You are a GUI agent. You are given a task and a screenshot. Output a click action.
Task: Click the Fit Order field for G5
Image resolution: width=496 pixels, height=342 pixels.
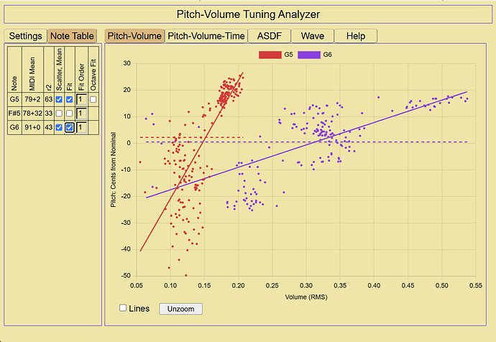[x=82, y=100]
